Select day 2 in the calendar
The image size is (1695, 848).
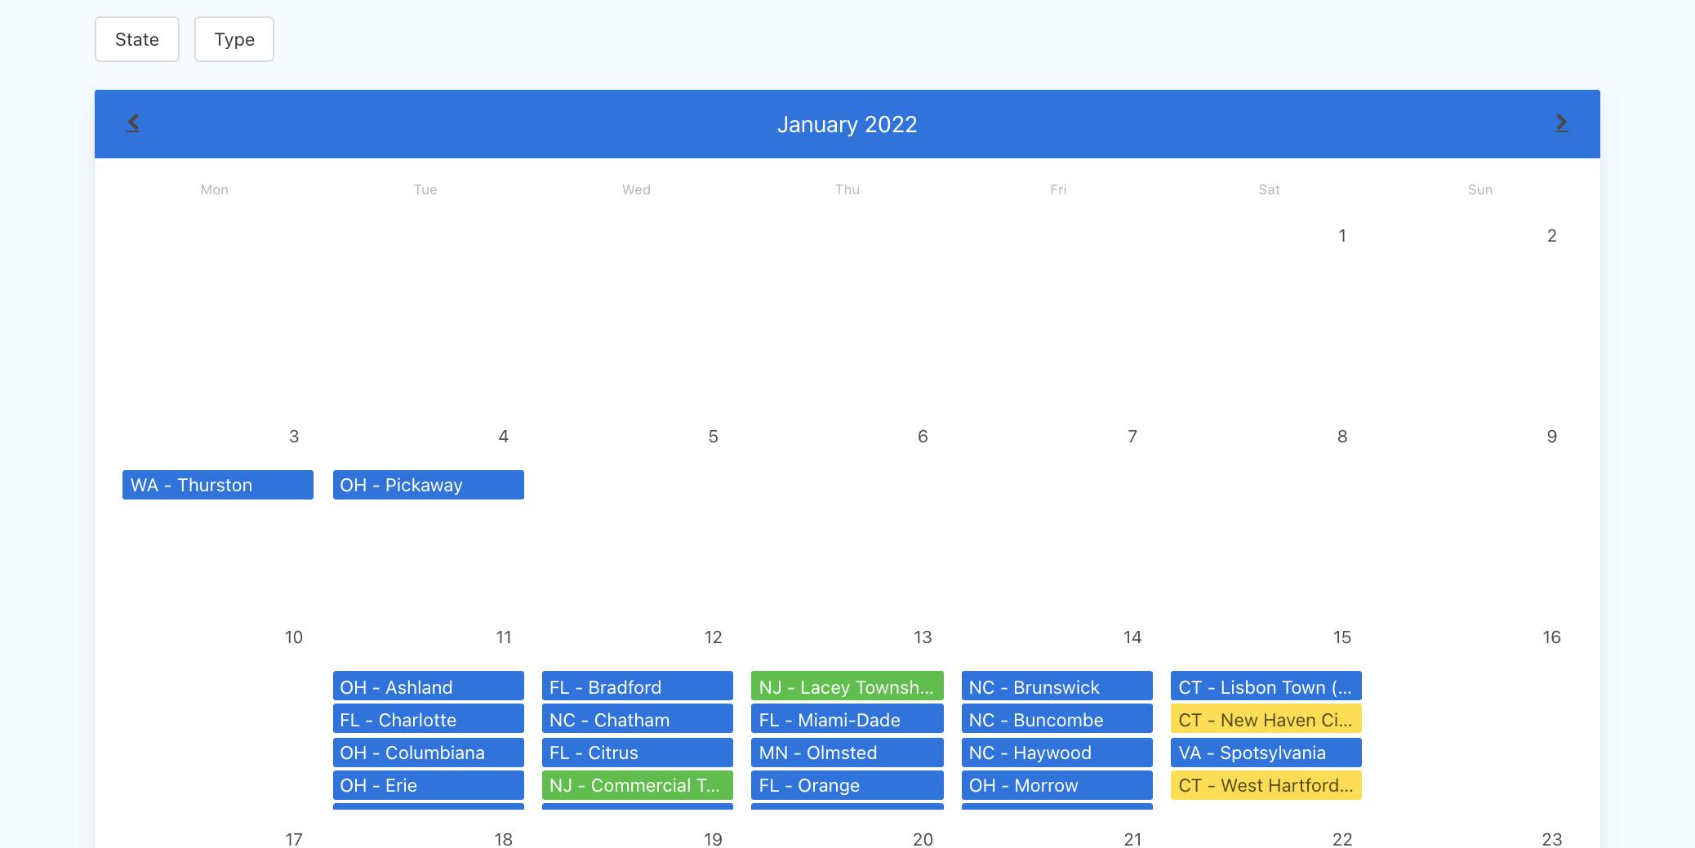[x=1552, y=236]
